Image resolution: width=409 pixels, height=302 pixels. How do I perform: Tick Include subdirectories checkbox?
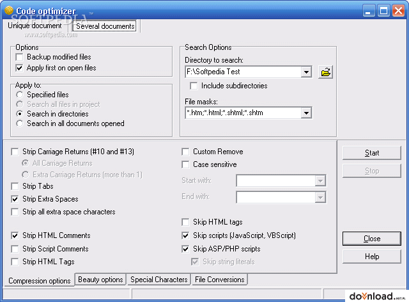194,86
